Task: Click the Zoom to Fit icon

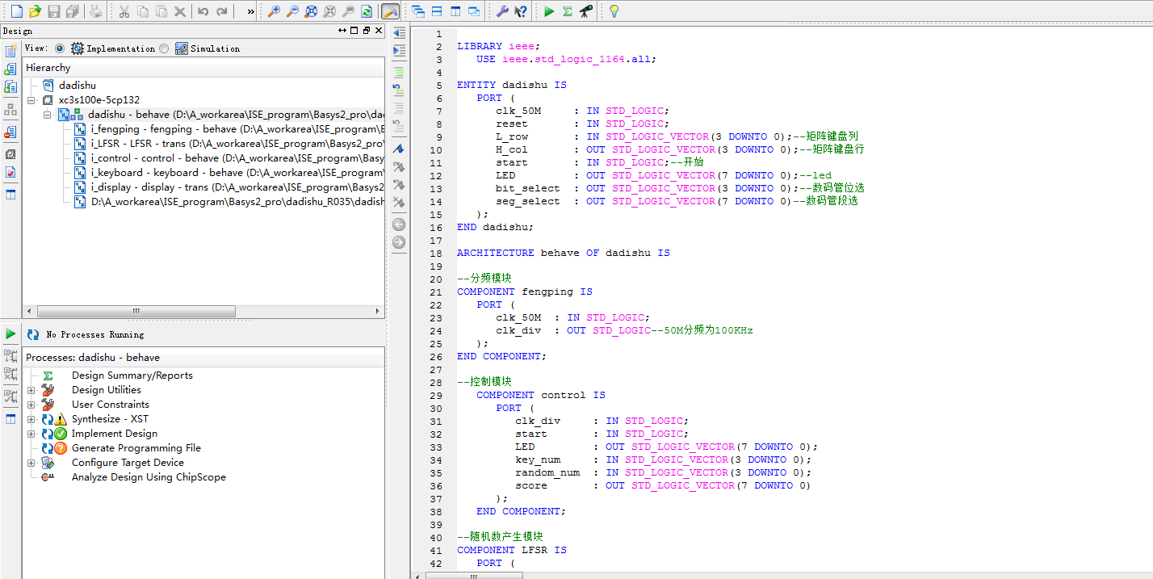Action: click(x=311, y=11)
